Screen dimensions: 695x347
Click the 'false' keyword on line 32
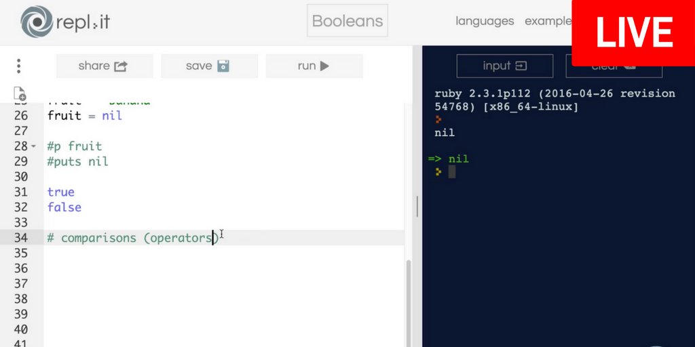(x=64, y=207)
